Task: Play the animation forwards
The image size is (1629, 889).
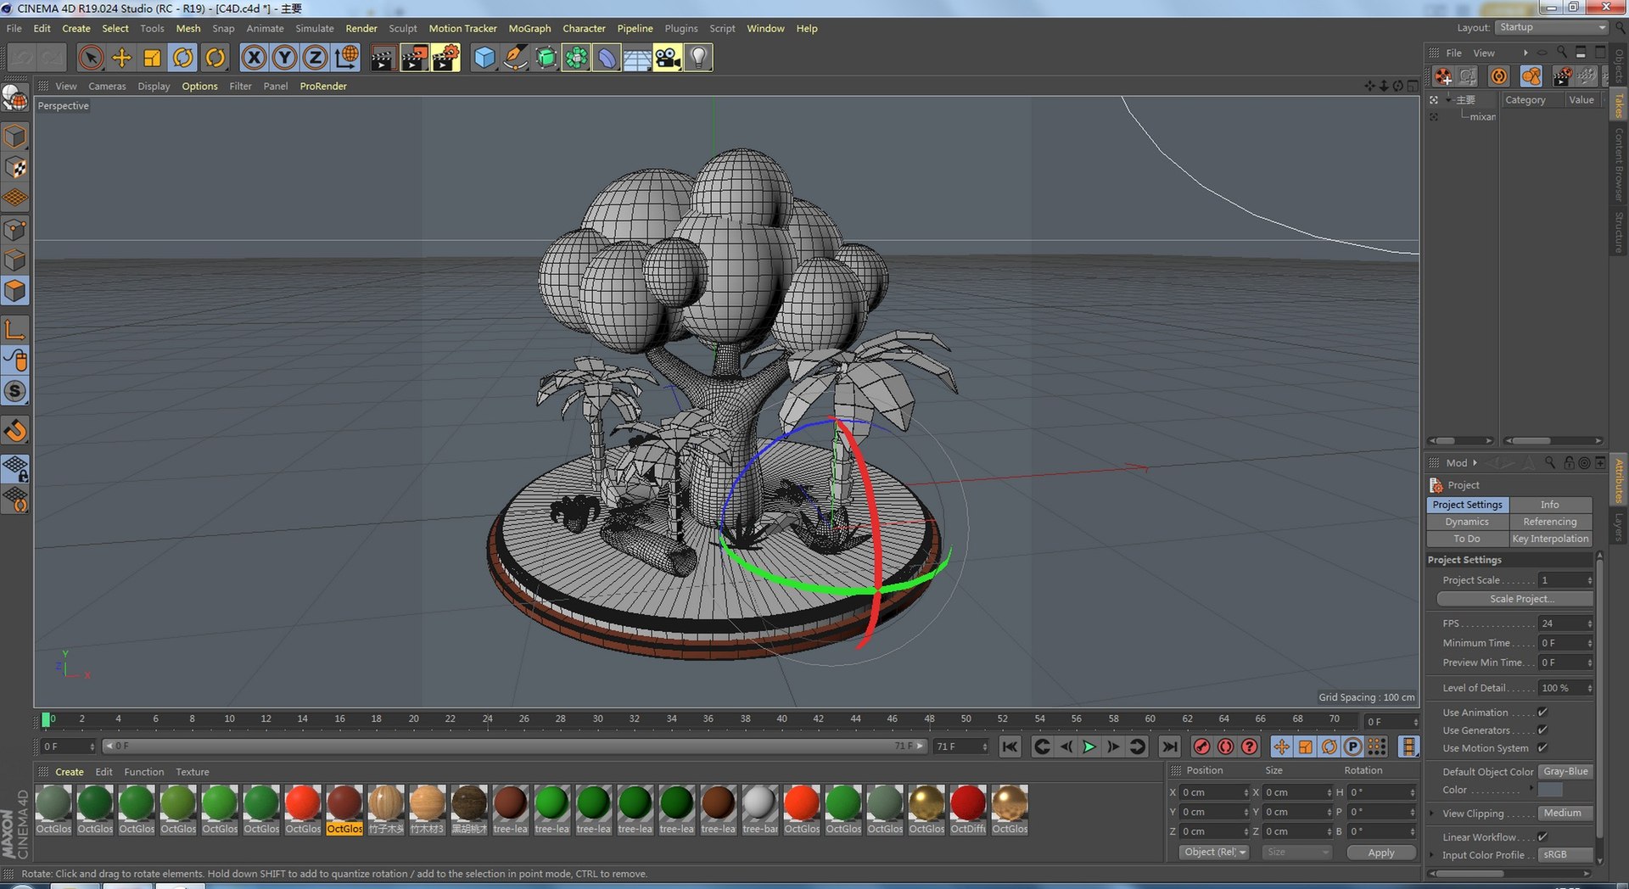Action: (1089, 746)
